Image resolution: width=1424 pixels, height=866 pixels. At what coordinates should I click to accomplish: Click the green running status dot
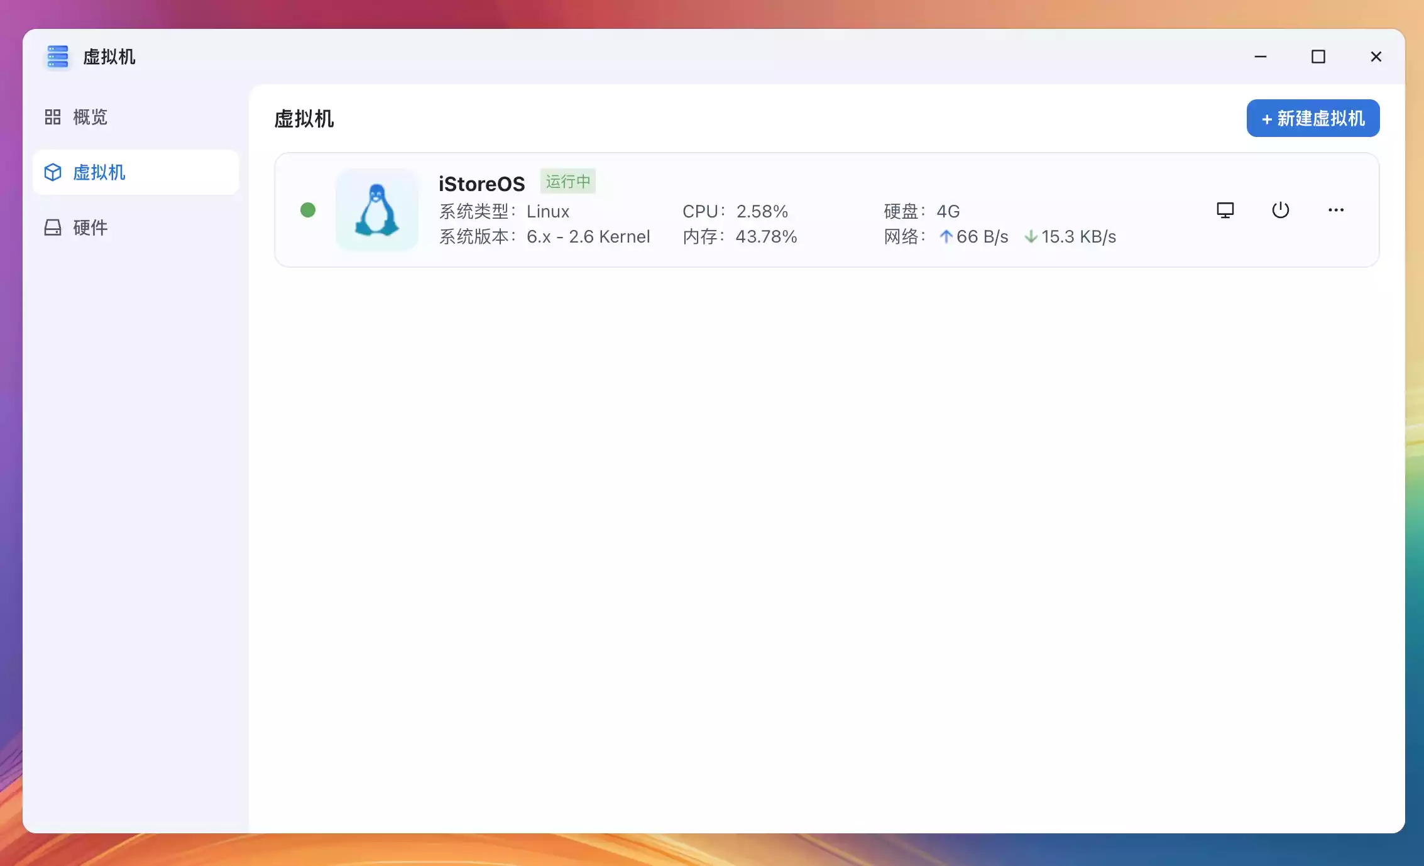coord(308,210)
